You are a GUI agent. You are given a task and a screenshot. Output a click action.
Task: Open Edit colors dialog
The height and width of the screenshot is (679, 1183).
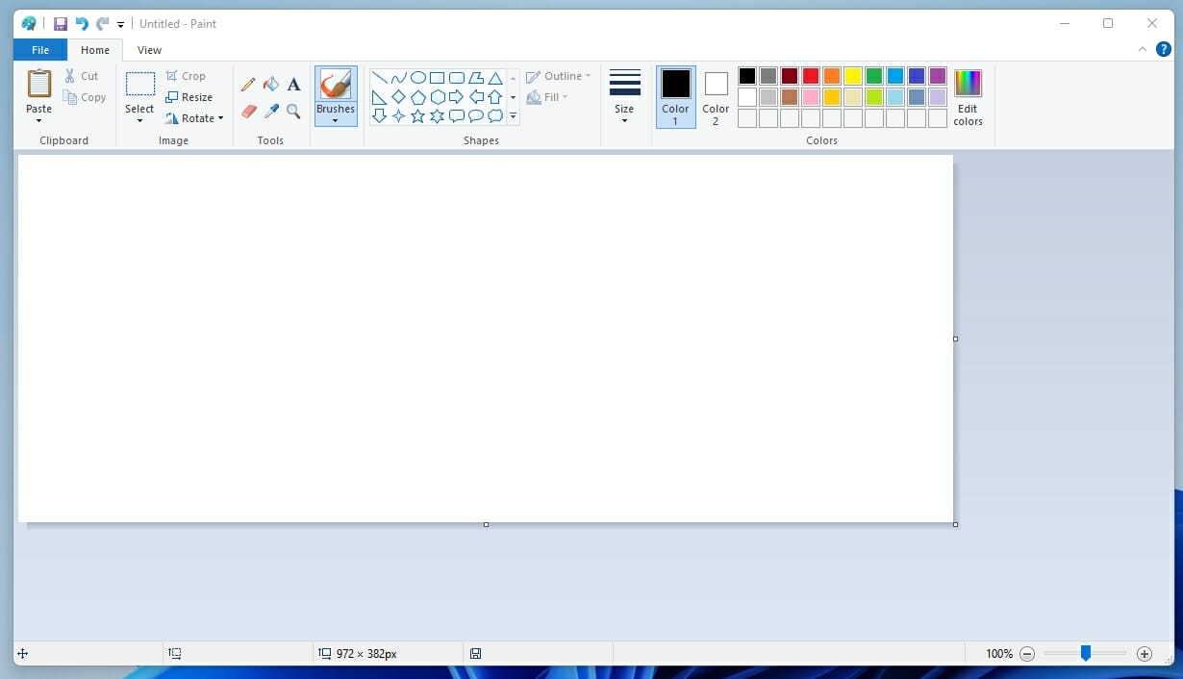[968, 97]
